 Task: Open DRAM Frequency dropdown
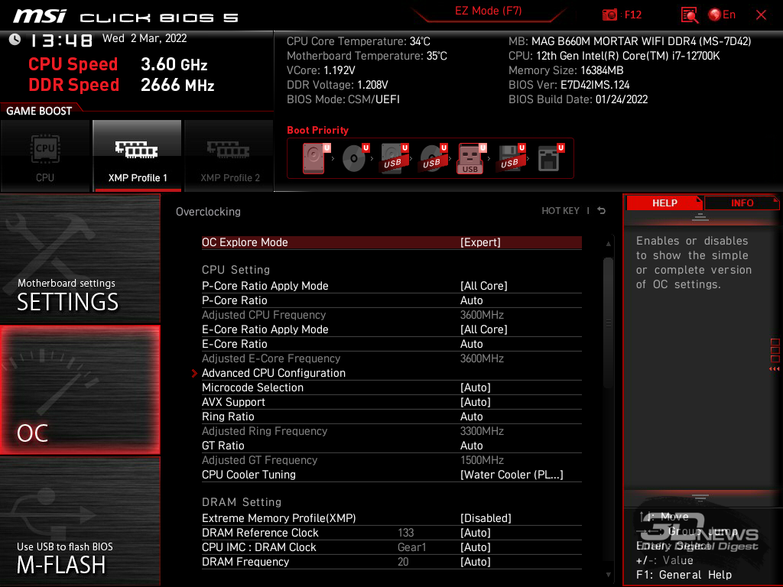tap(391, 562)
